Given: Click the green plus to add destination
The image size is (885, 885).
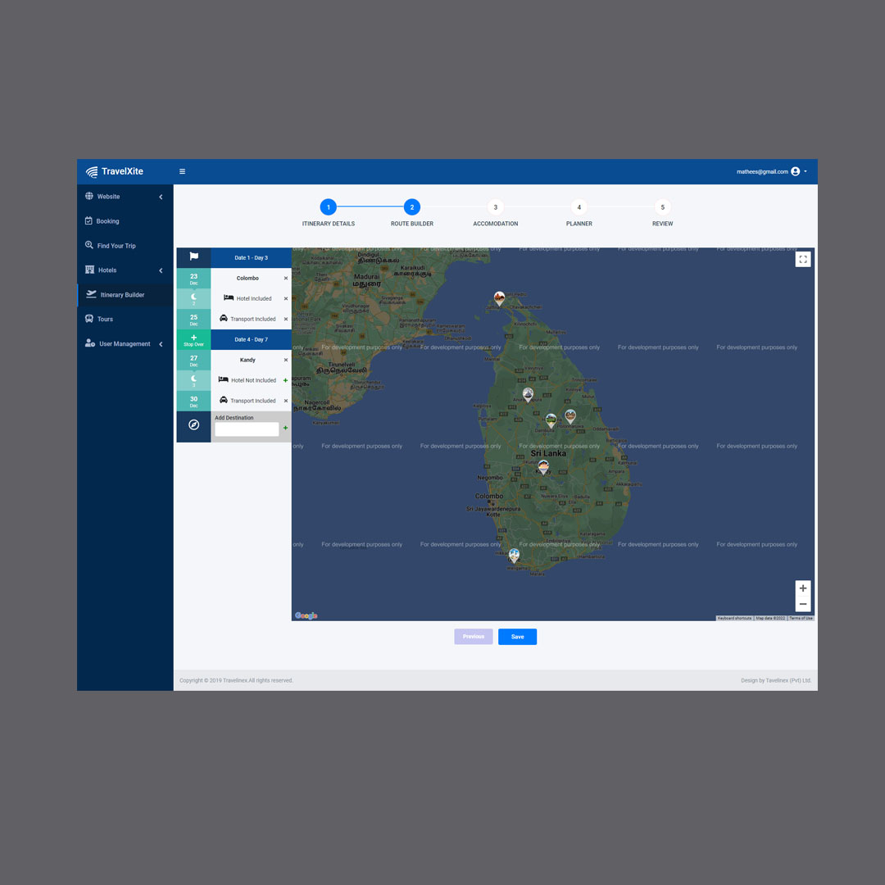Looking at the screenshot, I should coord(285,428).
